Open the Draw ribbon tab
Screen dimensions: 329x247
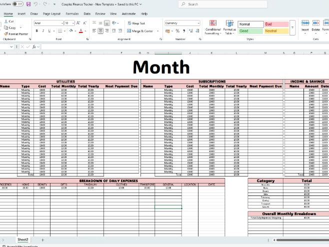click(x=34, y=13)
